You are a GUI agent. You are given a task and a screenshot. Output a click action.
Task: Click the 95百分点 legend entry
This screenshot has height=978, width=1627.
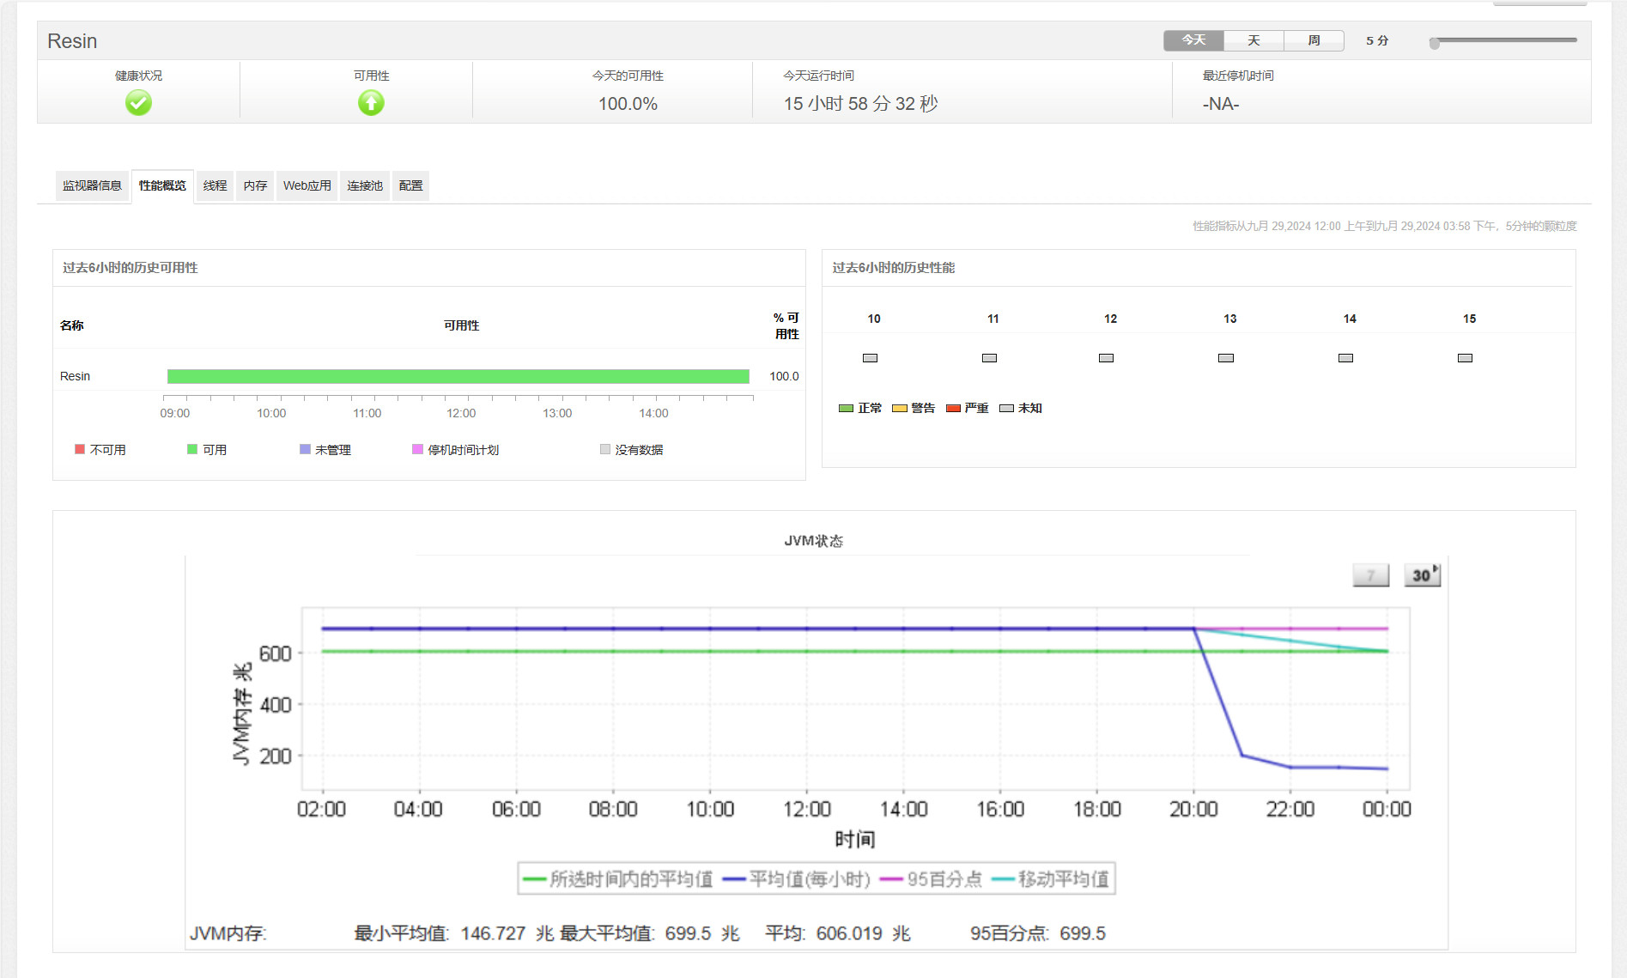click(x=932, y=879)
